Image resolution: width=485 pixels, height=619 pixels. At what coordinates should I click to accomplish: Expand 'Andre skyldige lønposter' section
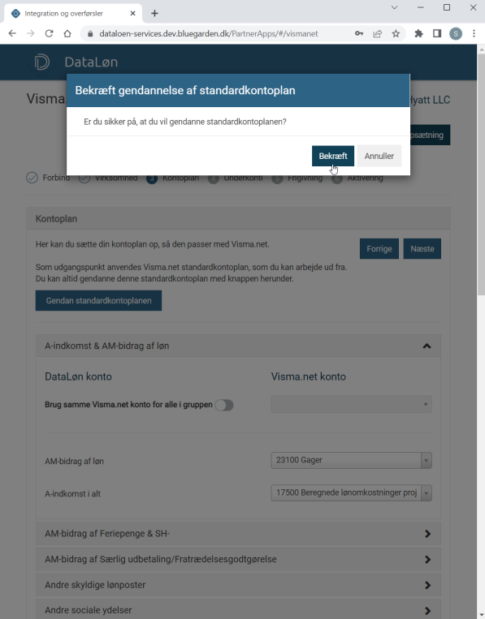click(238, 585)
